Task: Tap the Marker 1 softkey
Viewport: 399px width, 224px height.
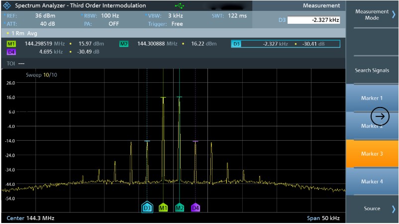Action: [372, 98]
